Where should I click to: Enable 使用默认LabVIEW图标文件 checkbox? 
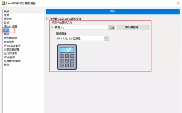point(48,18)
